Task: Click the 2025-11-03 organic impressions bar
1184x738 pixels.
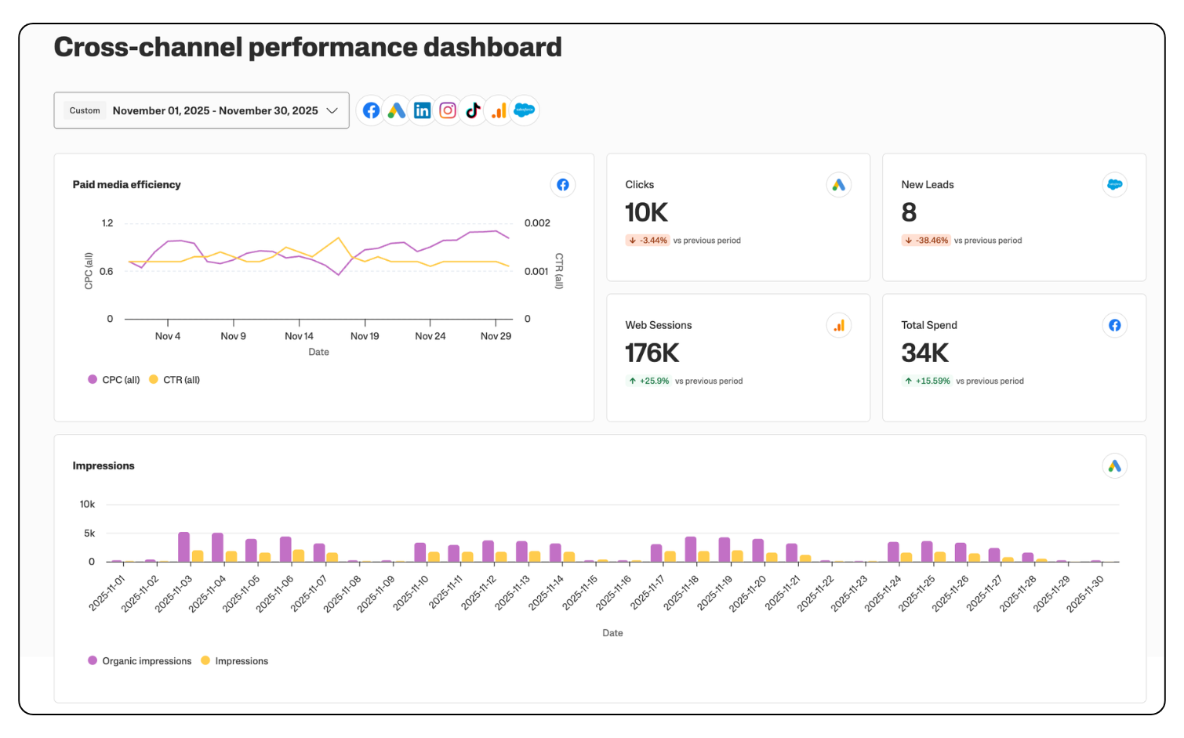Action: 183,547
